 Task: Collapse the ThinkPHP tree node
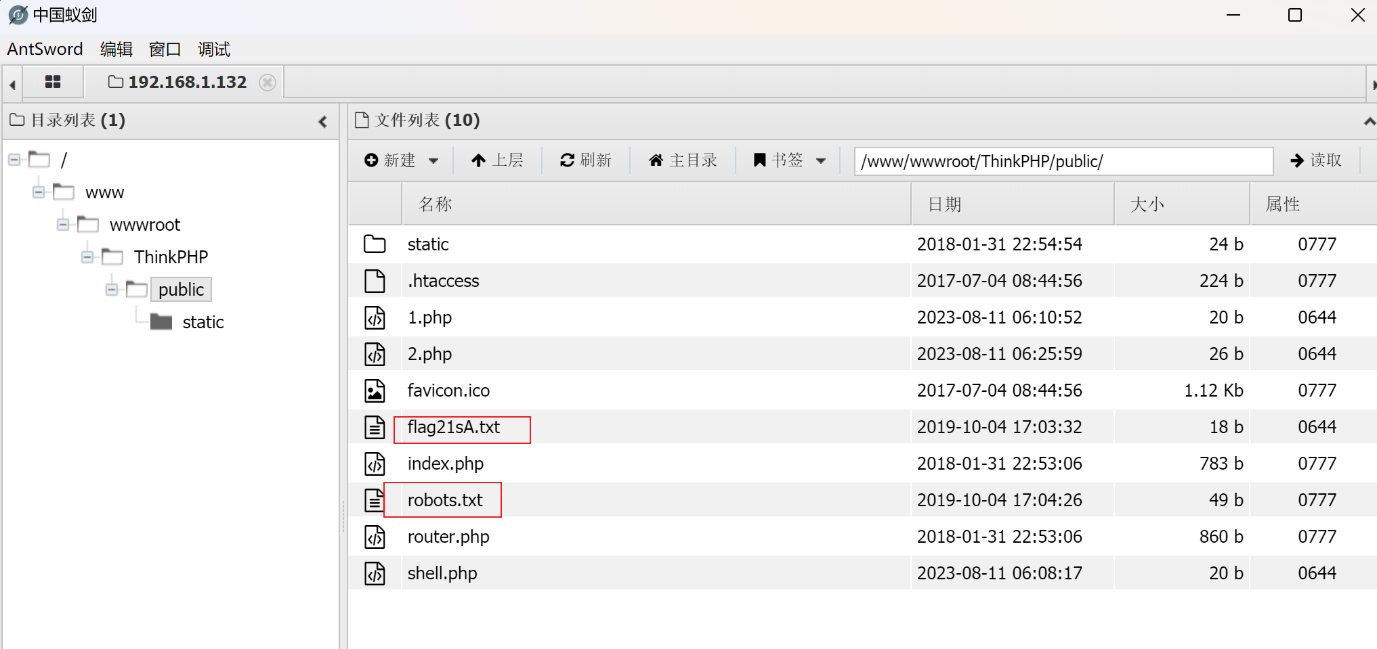[87, 257]
